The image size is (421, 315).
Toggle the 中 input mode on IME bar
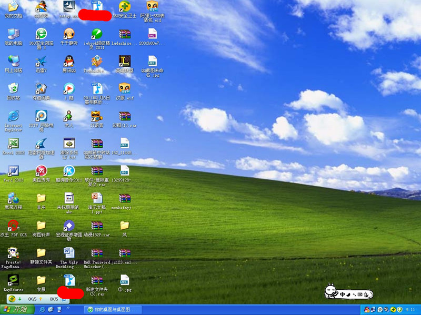click(343, 294)
